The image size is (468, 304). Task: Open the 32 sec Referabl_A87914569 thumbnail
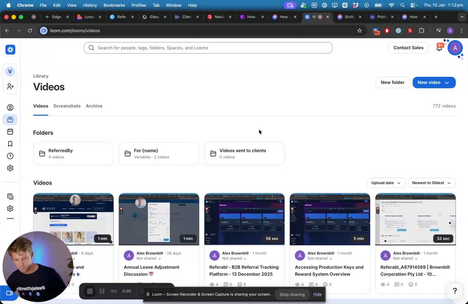[x=415, y=219]
